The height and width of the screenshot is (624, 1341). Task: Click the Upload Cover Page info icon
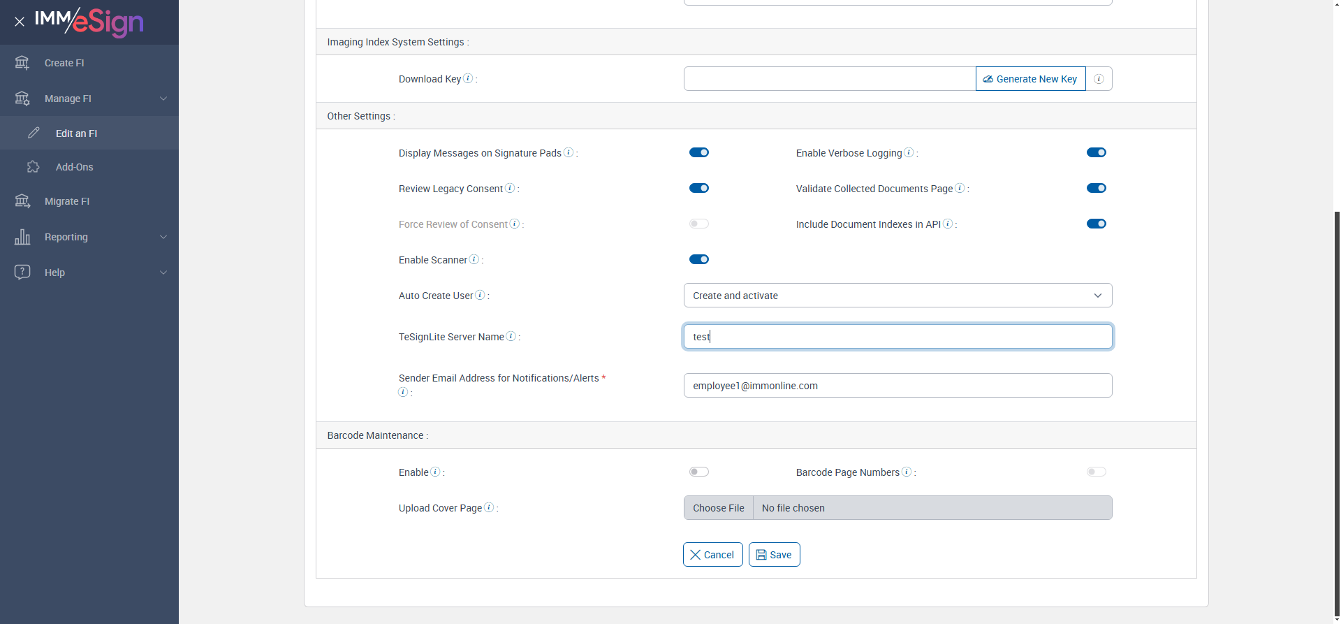489,507
